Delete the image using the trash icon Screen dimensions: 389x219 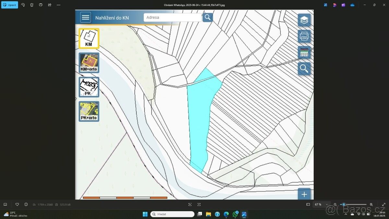[32, 5]
